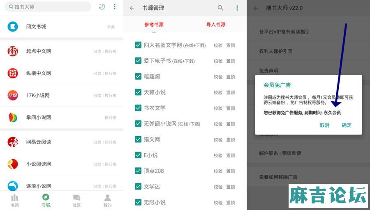Go back from 搜书大师 v22.0 screen
This screenshot has width=370, height=210.
pyautogui.click(x=256, y=8)
